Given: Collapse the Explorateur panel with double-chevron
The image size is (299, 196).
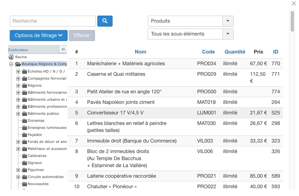Looking at the screenshot, I should [63, 49].
